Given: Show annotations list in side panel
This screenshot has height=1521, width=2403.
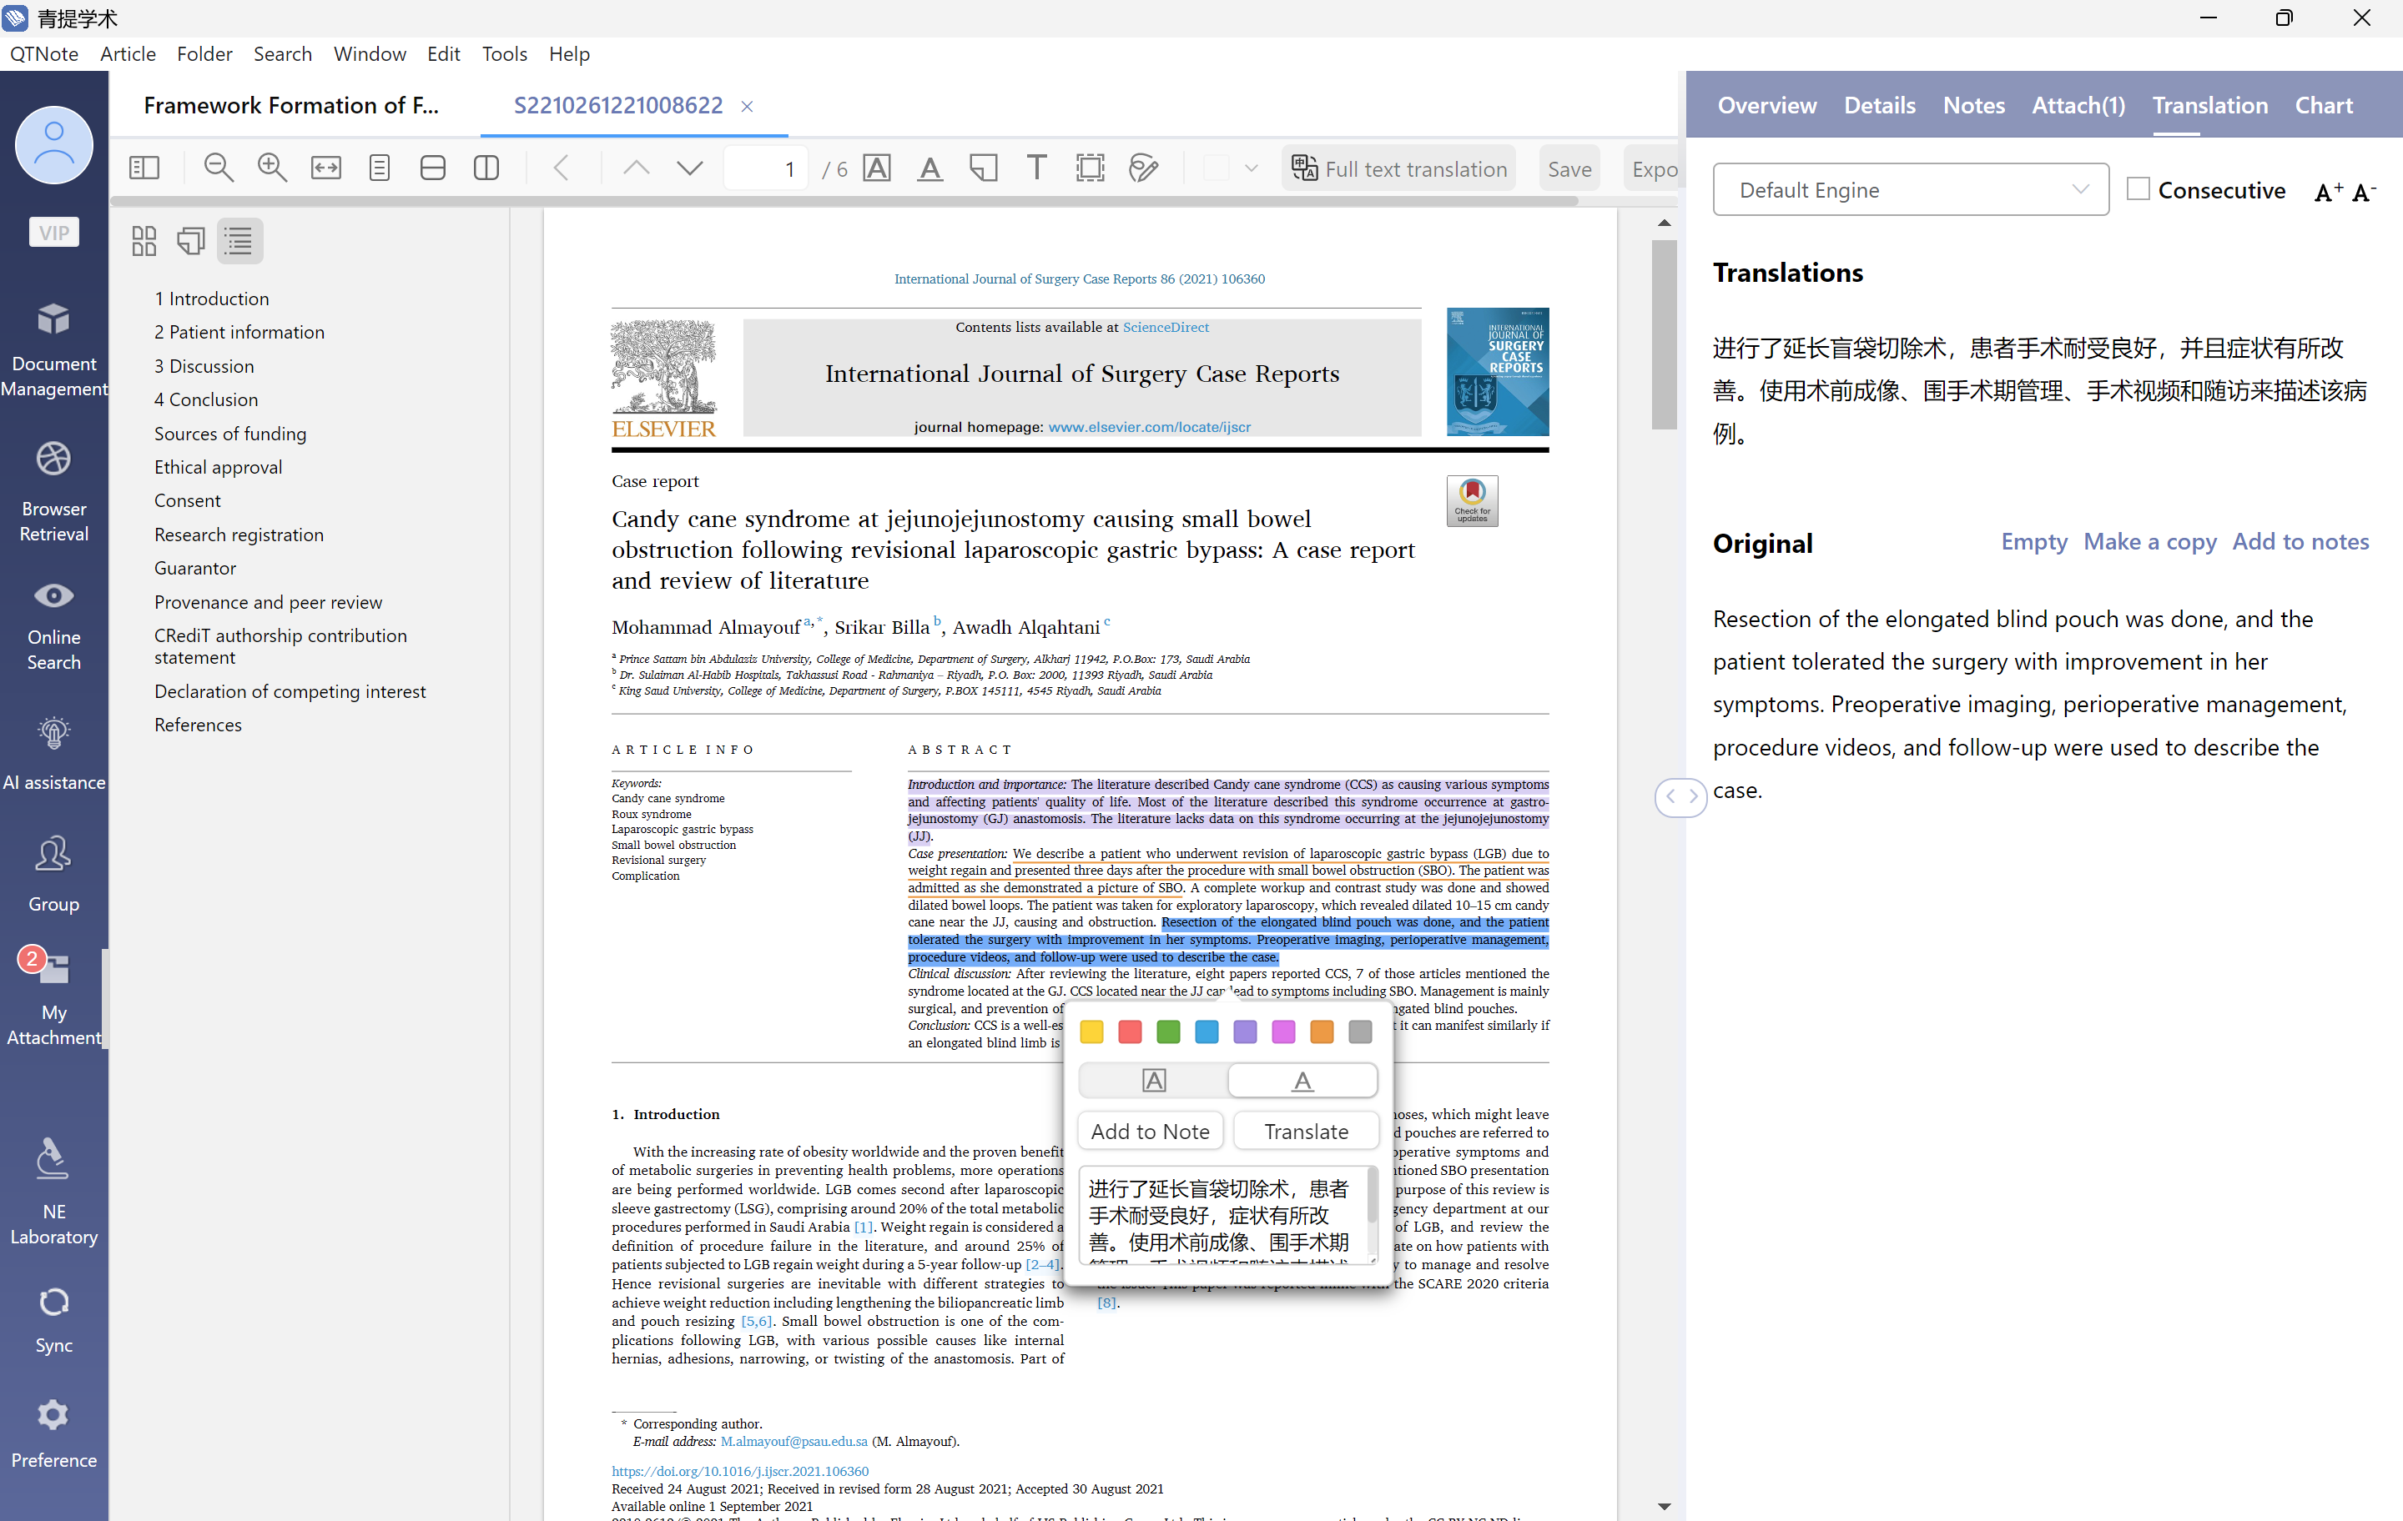Looking at the screenshot, I should (x=190, y=240).
